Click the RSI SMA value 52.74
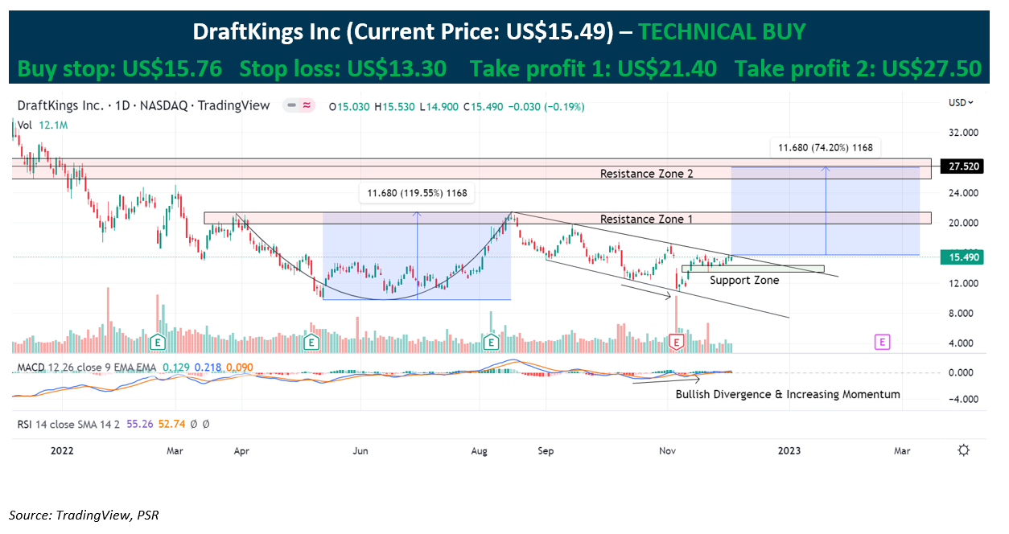 (x=172, y=423)
